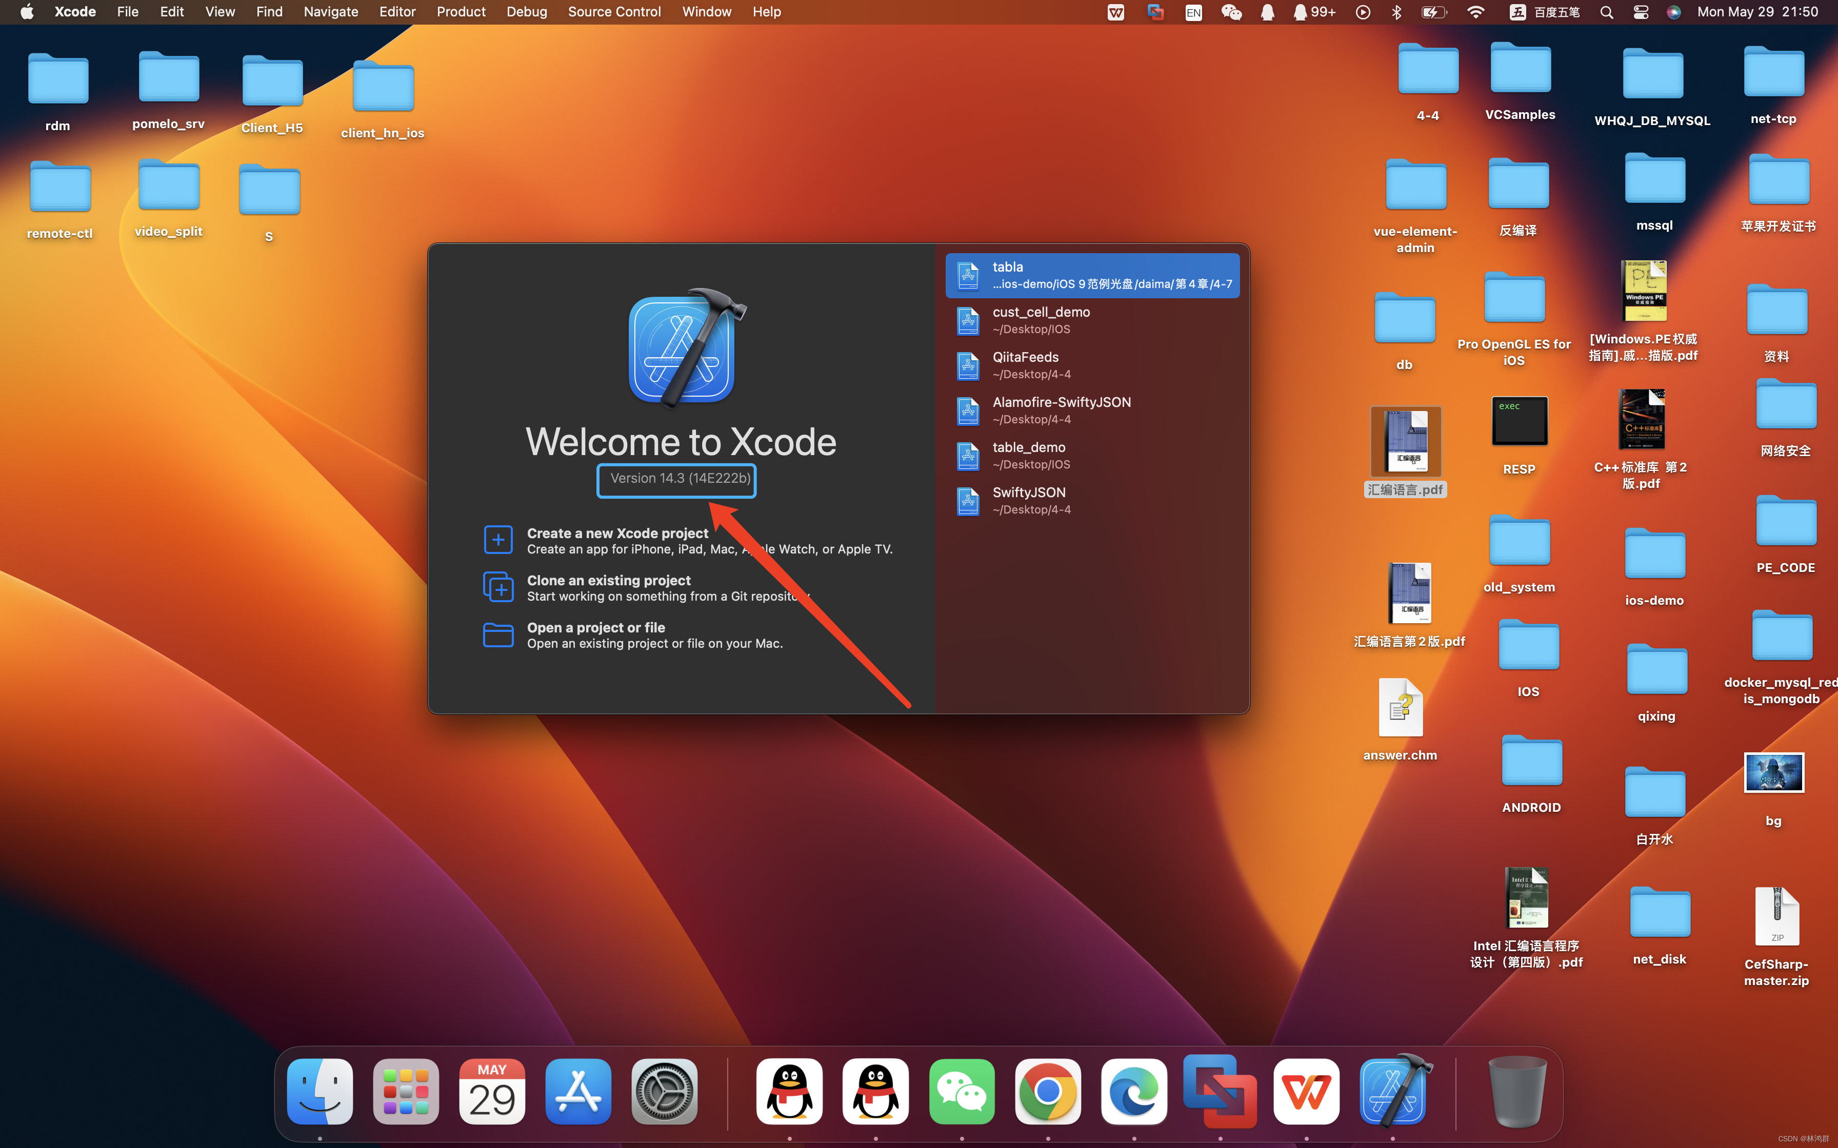The height and width of the screenshot is (1148, 1838).
Task: Open the Source Control menu
Action: [x=614, y=11]
